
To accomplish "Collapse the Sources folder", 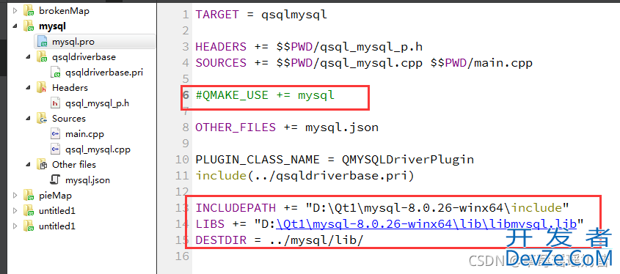I will 28,119.
